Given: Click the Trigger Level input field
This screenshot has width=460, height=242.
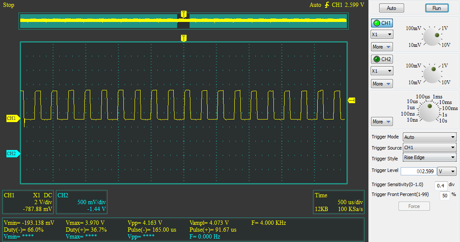Looking at the screenshot, I should pyautogui.click(x=419, y=172).
